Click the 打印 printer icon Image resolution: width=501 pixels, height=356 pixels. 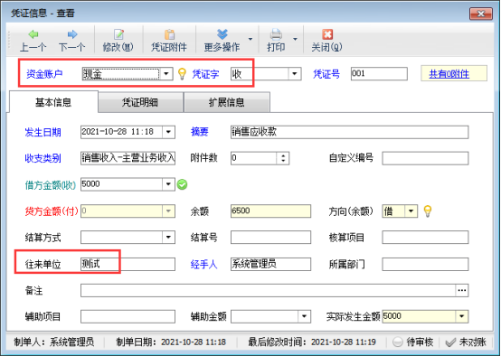tap(276, 34)
